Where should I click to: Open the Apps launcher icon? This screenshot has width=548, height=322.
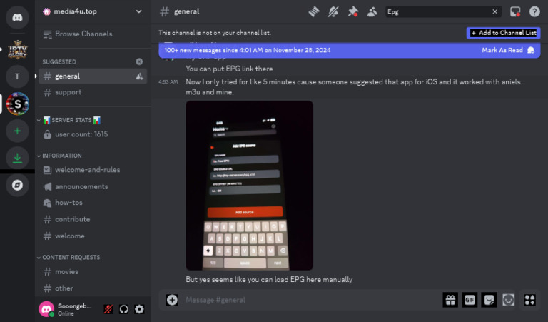pos(529,300)
